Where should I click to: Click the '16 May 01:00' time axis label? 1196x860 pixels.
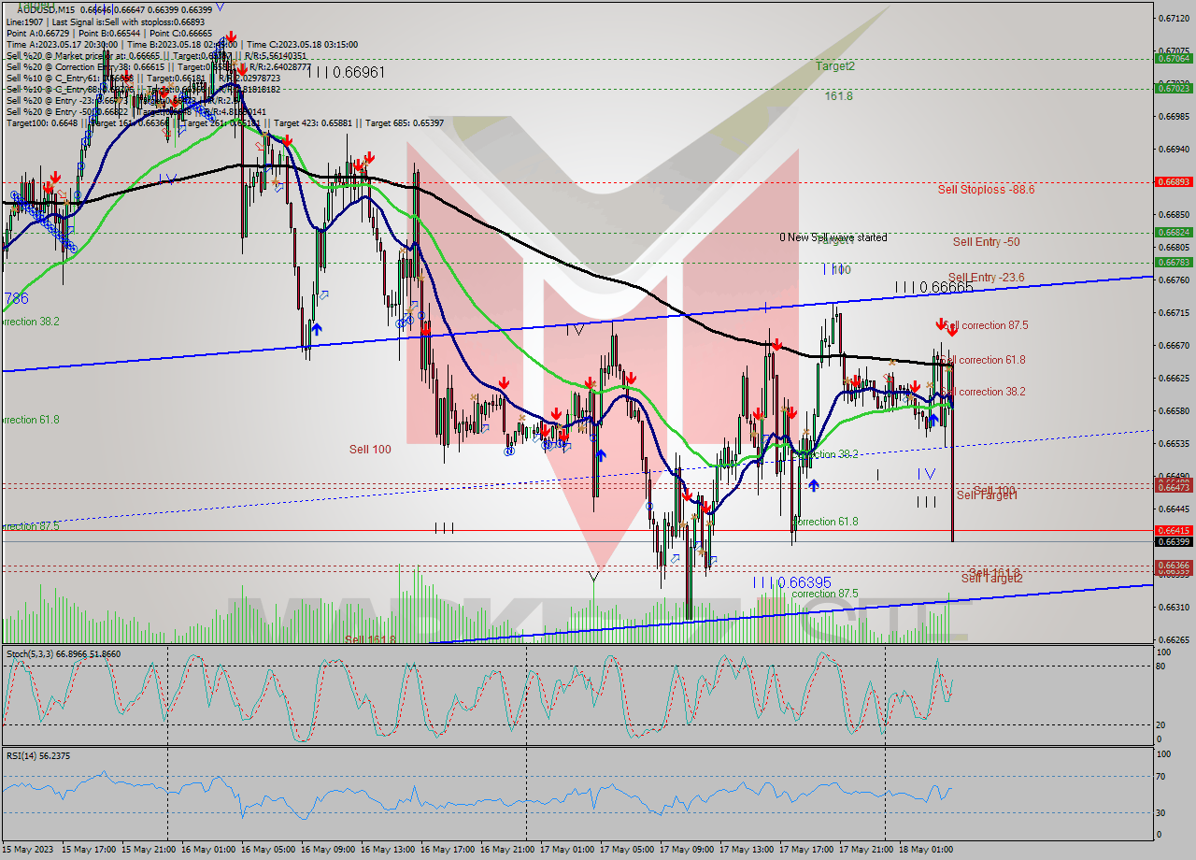(x=209, y=850)
